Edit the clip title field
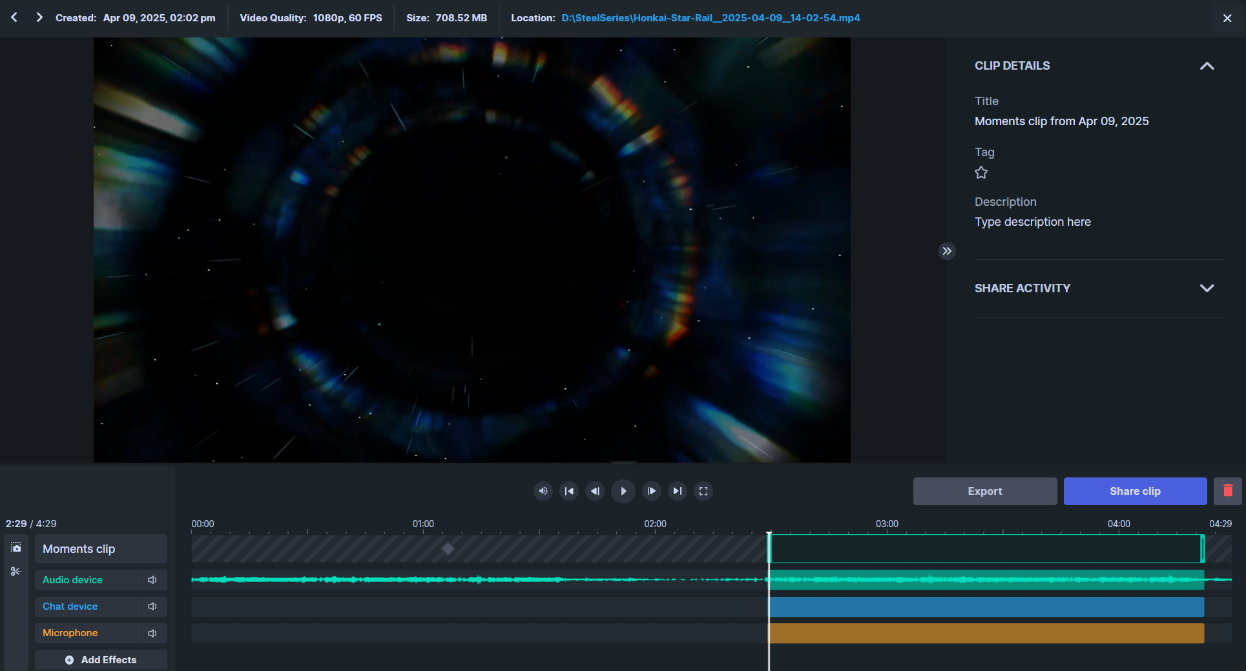 coord(1061,121)
